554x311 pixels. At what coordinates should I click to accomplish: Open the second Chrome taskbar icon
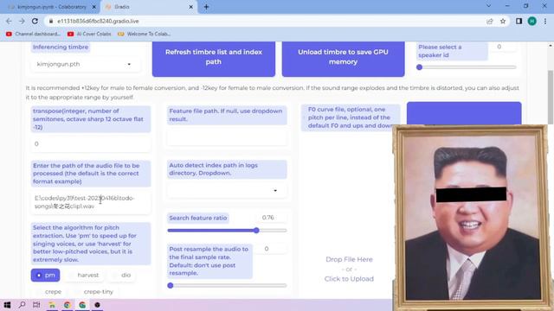point(82,305)
